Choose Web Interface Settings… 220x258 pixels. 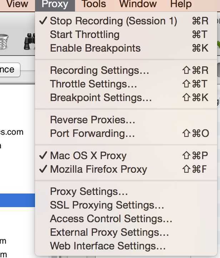pyautogui.click(x=126, y=246)
